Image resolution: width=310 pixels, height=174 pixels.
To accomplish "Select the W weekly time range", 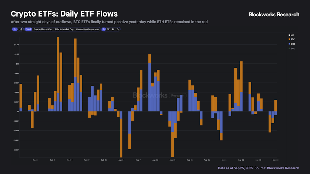I will click(108, 29).
